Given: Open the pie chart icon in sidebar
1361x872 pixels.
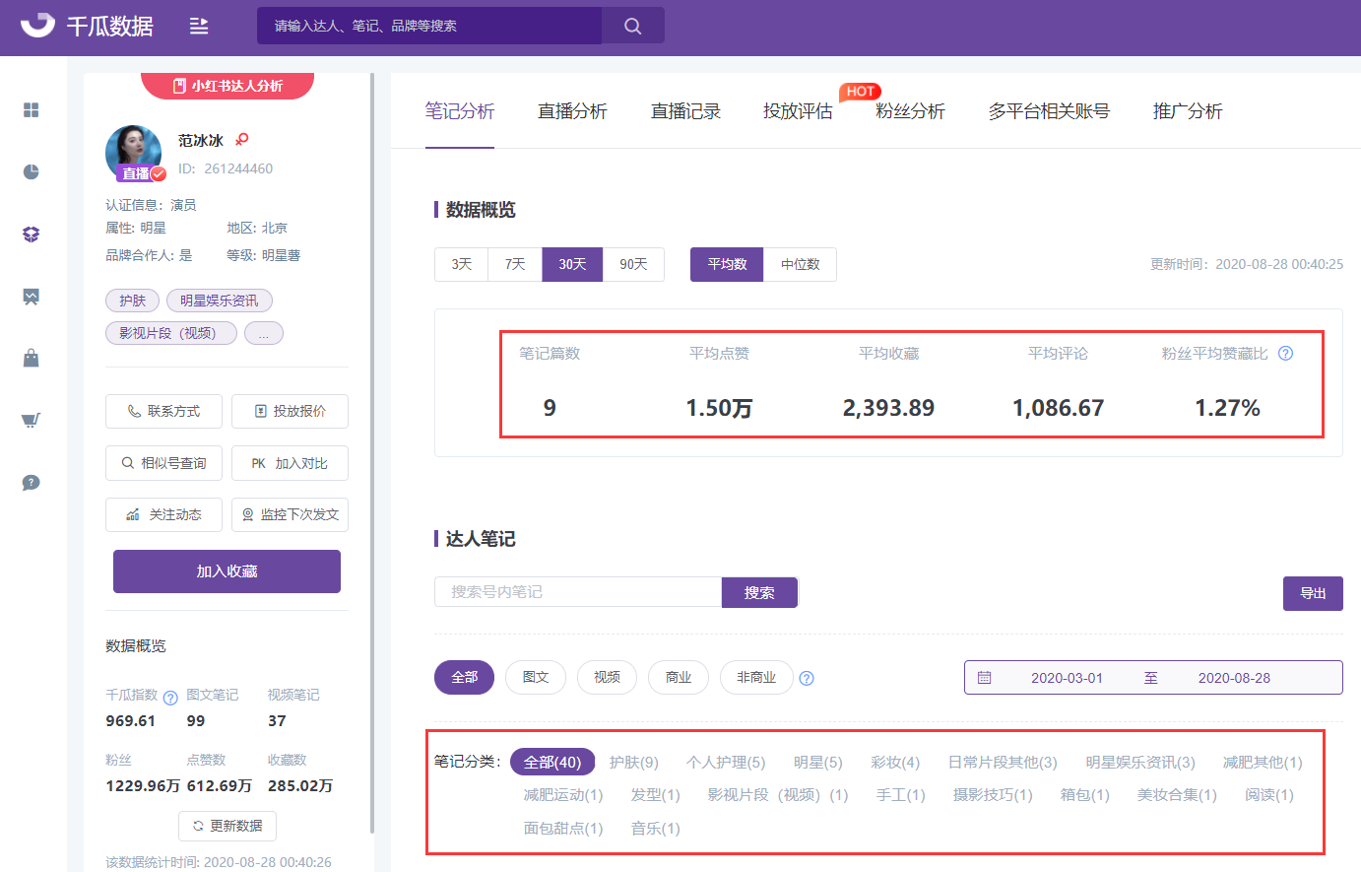Looking at the screenshot, I should tap(32, 171).
